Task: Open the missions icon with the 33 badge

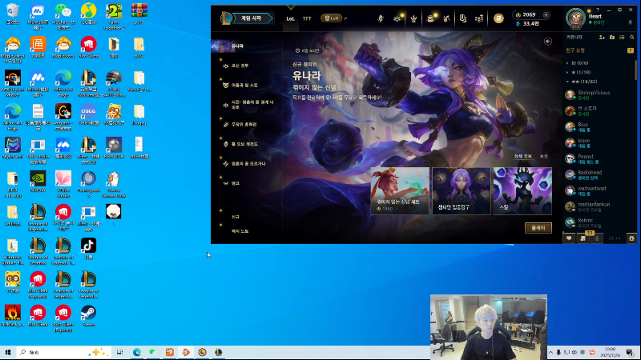Action: [583, 238]
